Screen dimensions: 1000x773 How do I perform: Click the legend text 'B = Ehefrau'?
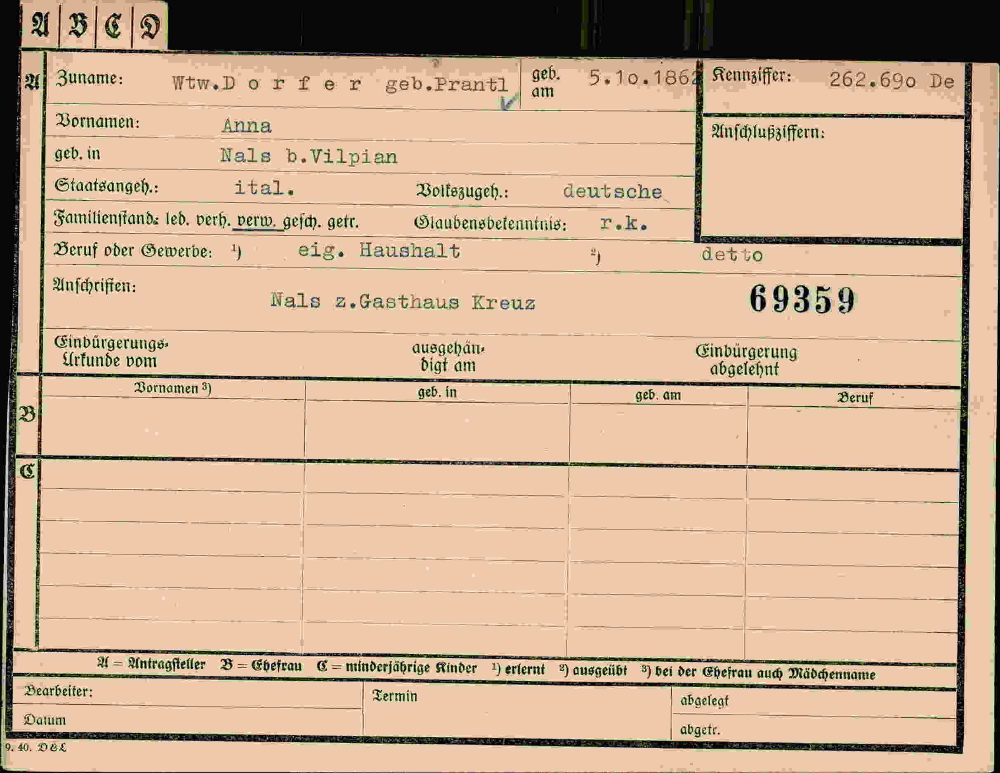[x=261, y=665]
